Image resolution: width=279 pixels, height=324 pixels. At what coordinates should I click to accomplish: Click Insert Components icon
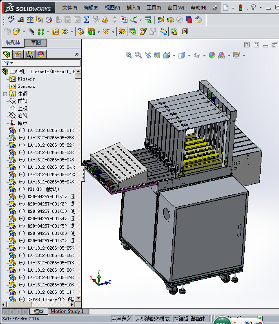pos(16,31)
